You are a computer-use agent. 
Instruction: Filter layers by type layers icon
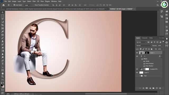tap(154, 42)
